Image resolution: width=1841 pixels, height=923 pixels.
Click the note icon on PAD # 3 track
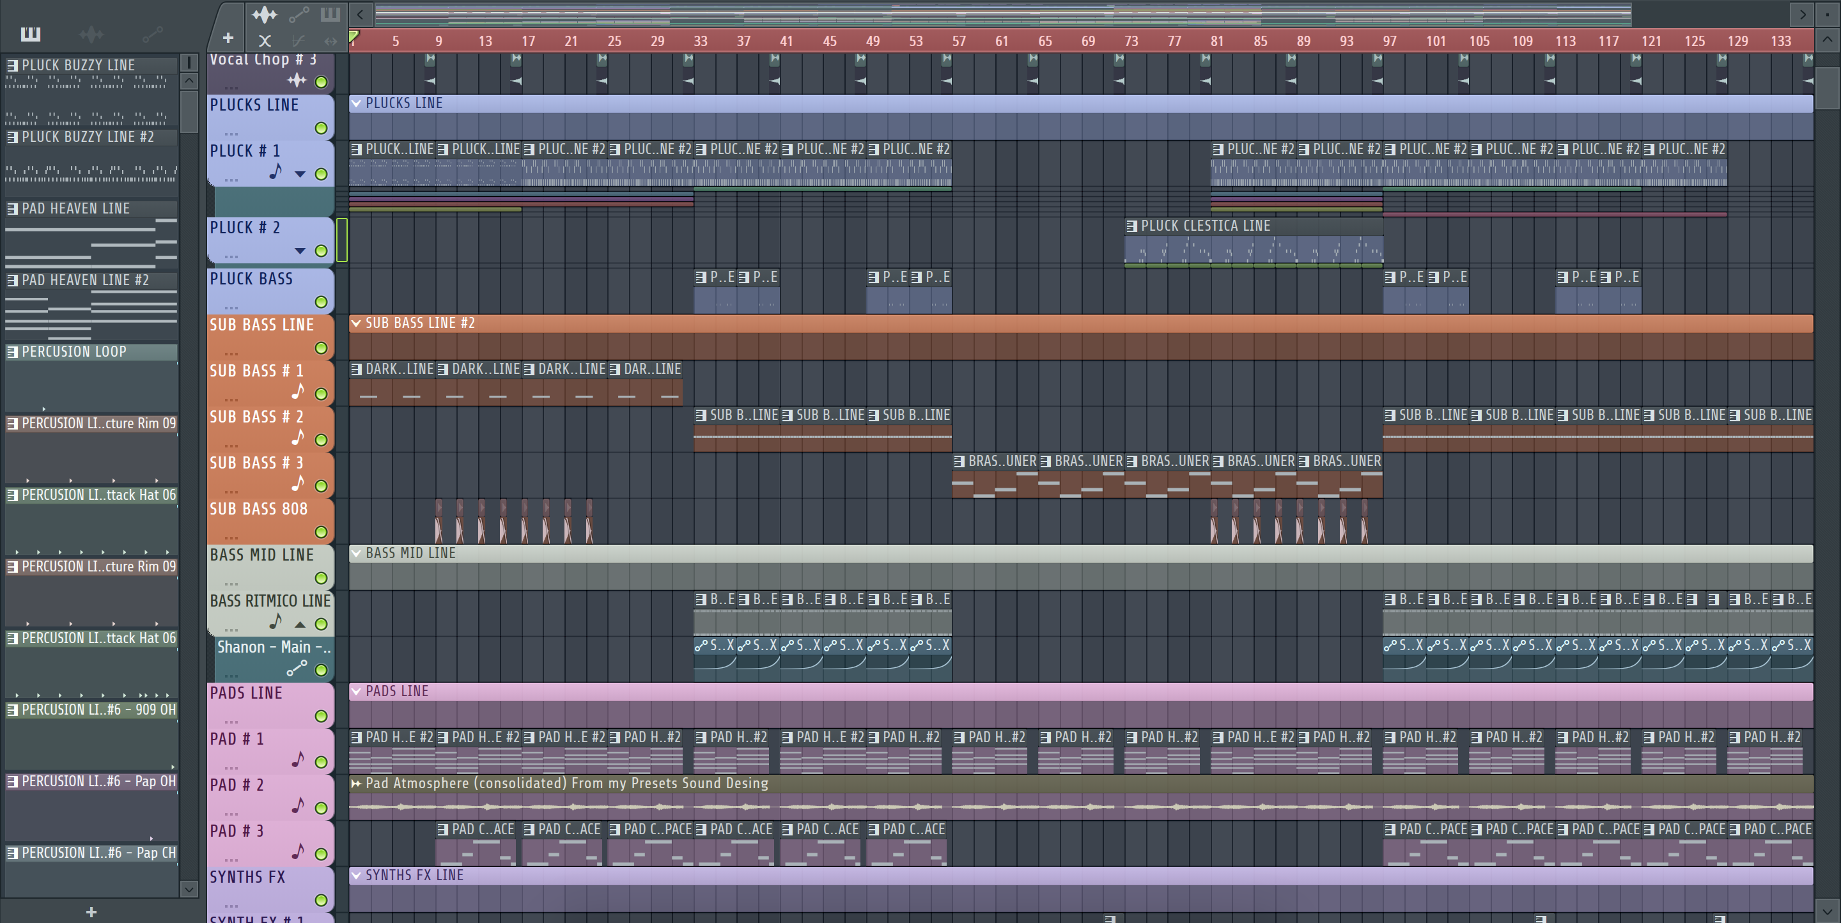298,851
